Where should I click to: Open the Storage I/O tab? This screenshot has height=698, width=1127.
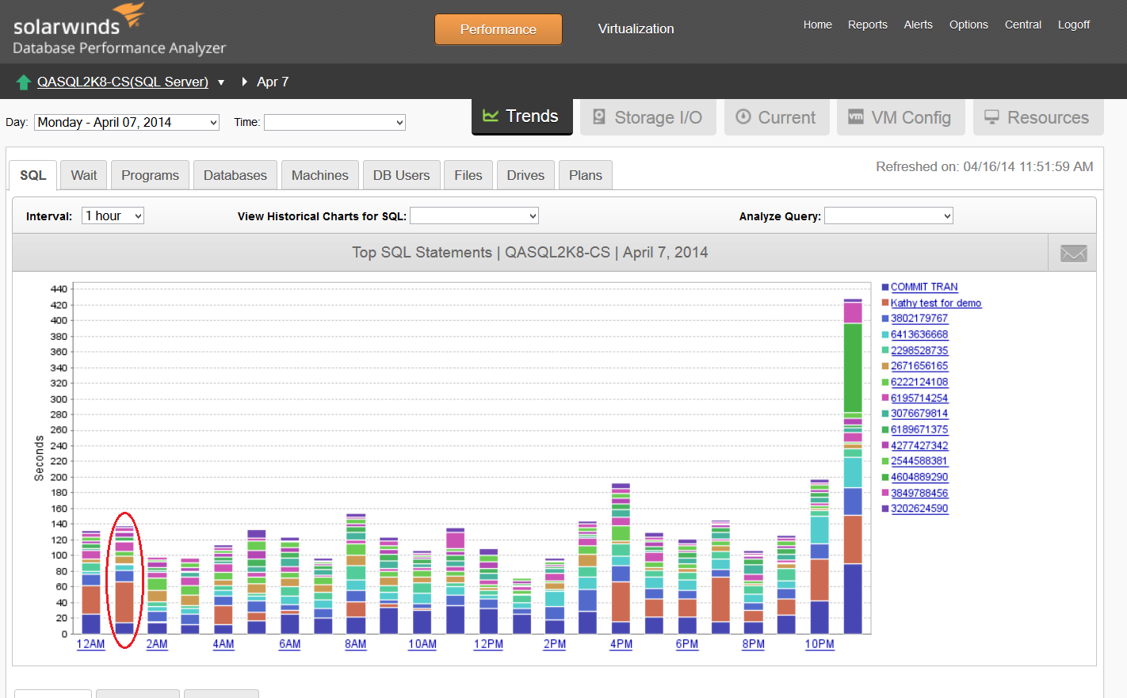pyautogui.click(x=648, y=117)
